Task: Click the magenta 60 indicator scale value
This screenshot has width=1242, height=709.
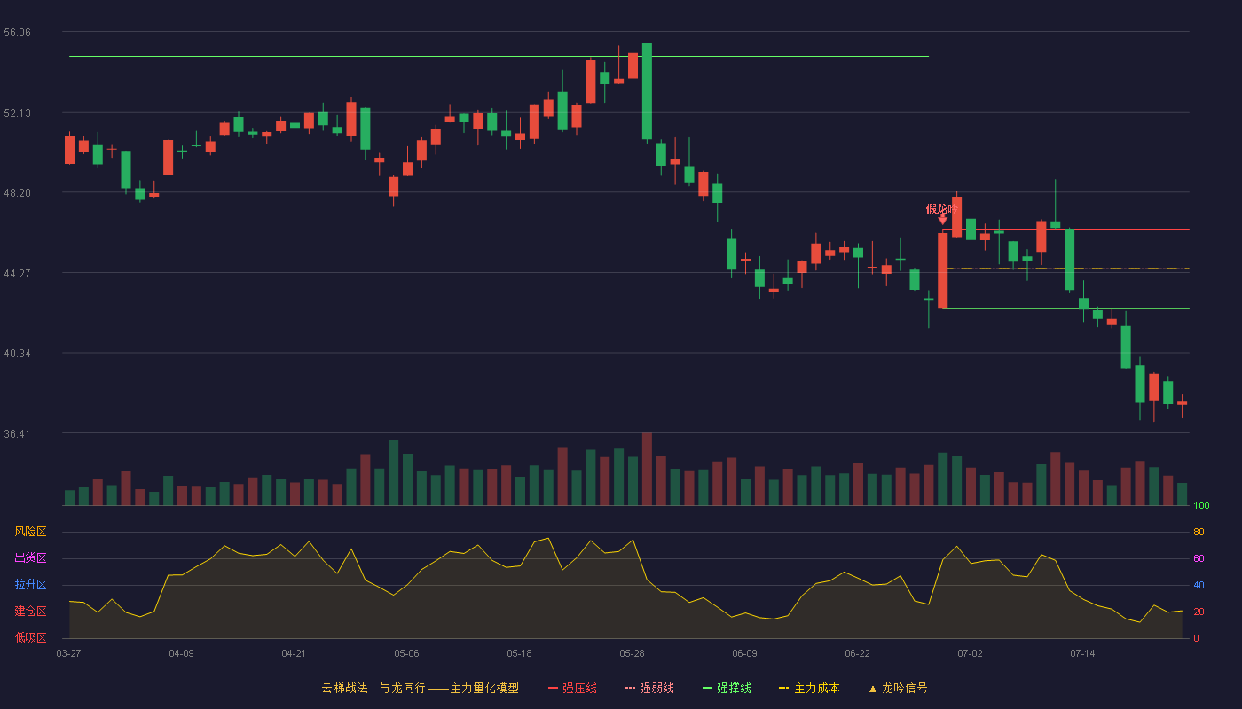Action: pos(1199,559)
